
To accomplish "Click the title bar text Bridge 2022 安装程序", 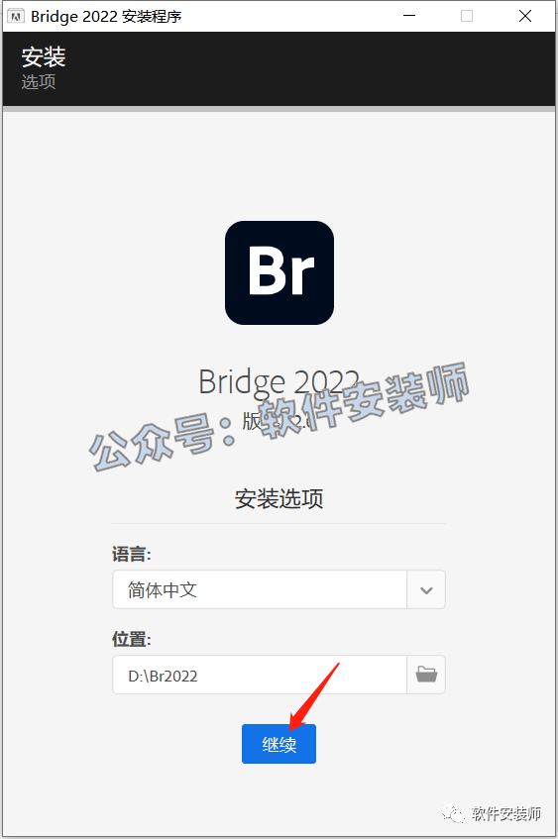I will (x=106, y=17).
